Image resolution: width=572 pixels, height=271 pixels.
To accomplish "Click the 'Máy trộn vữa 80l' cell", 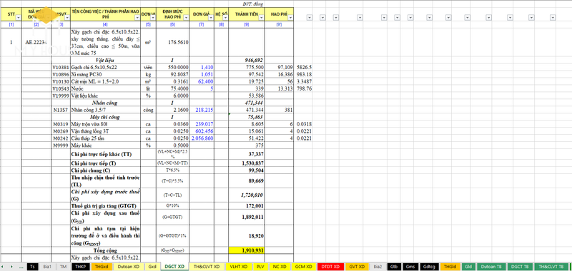I will (x=105, y=124).
